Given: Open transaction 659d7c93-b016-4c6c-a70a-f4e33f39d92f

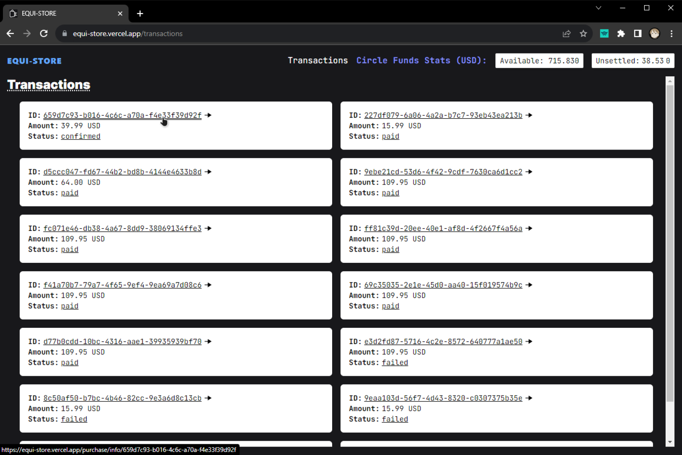Looking at the screenshot, I should (123, 115).
